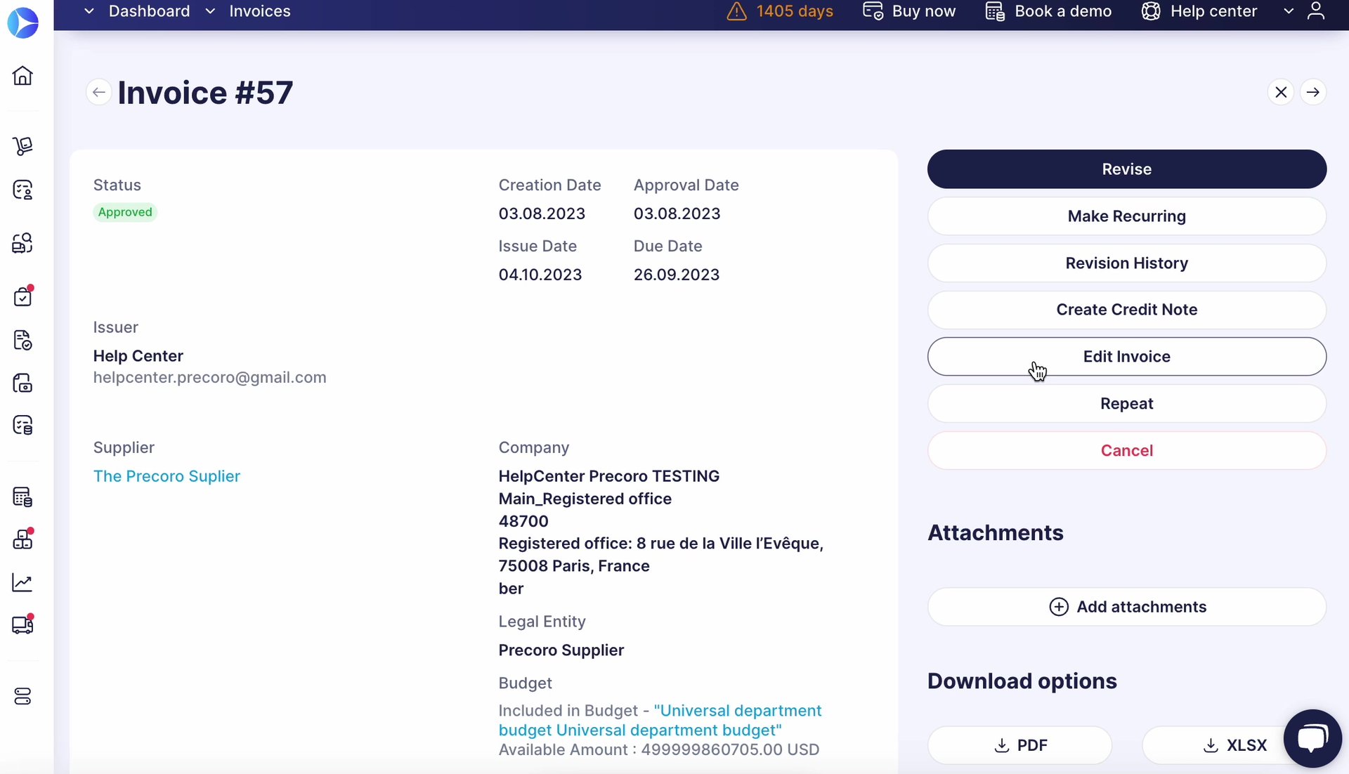Screen dimensions: 1349x774
Task: Open the Home dashboard from the sidebar
Action: (23, 75)
